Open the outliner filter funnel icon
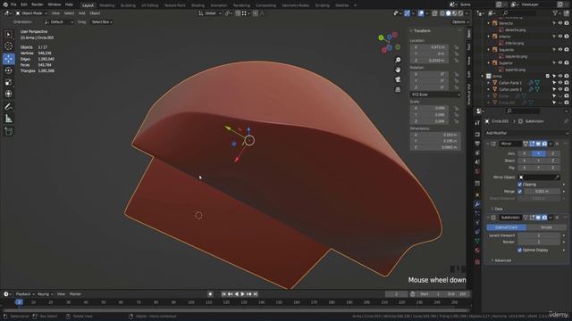The height and width of the screenshot is (321, 572). click(555, 13)
